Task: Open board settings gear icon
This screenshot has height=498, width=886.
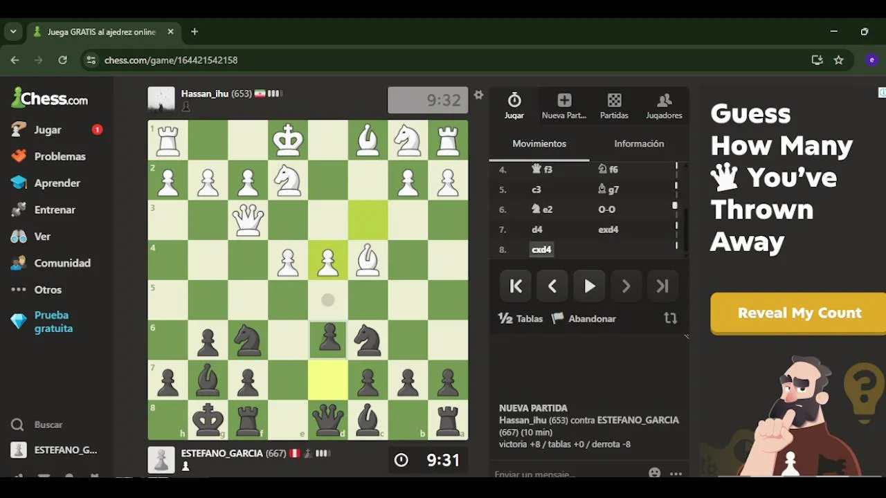Action: (478, 95)
